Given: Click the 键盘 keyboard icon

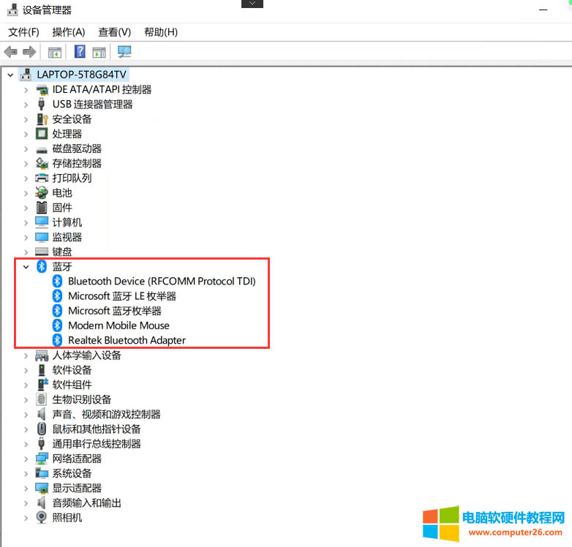Looking at the screenshot, I should [x=42, y=252].
